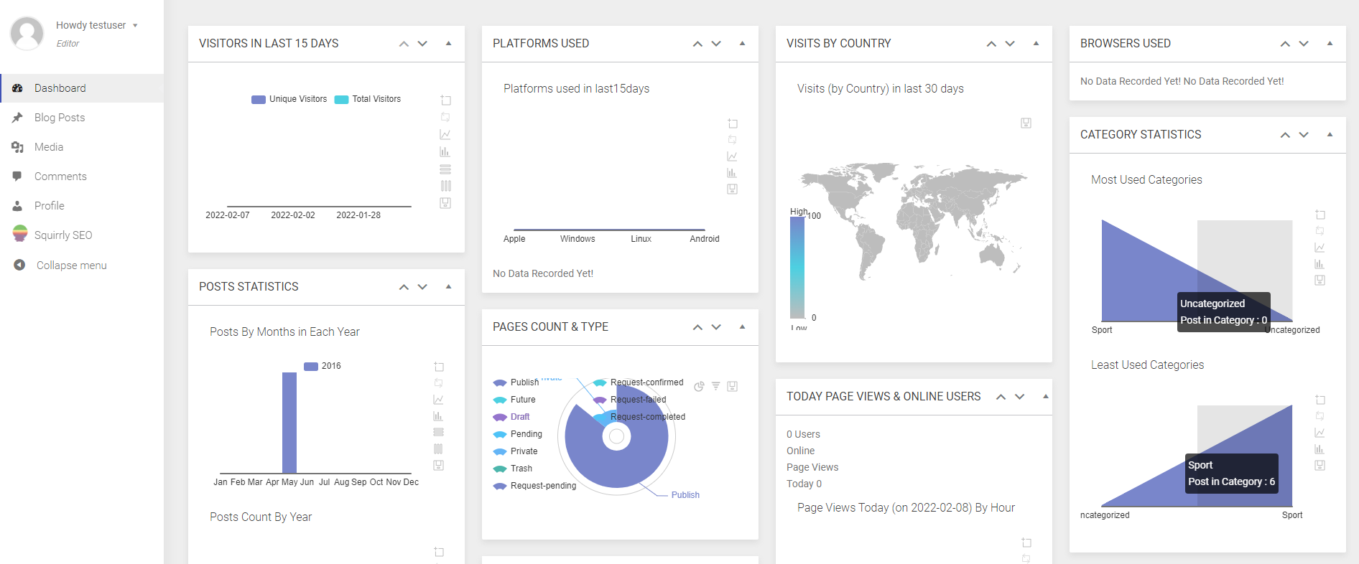Image resolution: width=1359 pixels, height=564 pixels.
Task: Switch Visitors chart to bar view
Action: [445, 151]
